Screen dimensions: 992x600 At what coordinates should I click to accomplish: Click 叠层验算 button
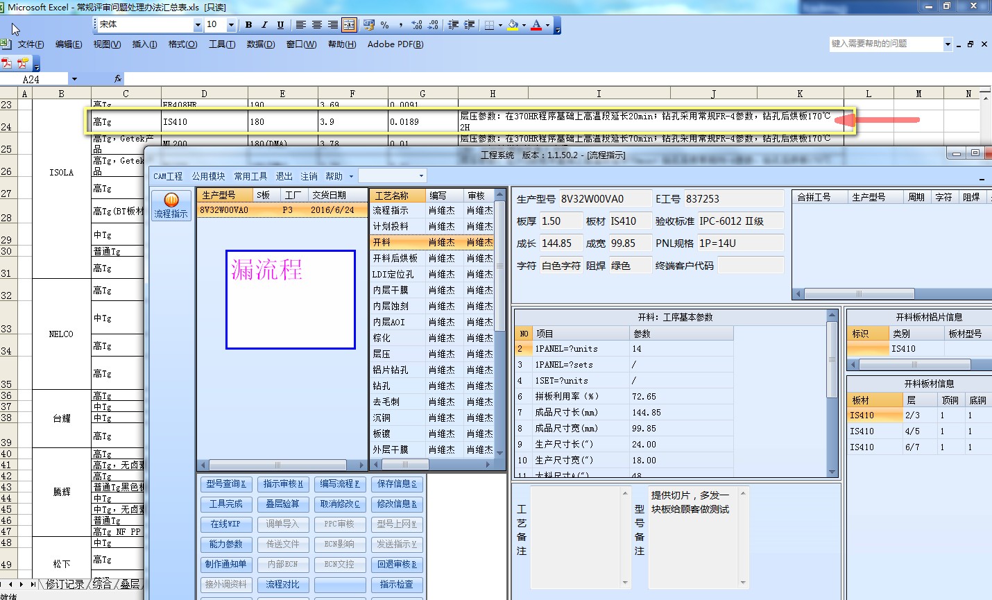(282, 504)
